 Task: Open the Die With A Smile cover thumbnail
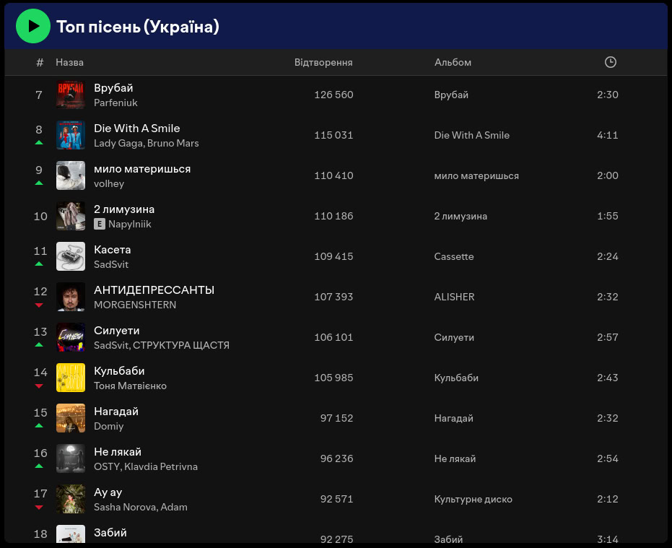71,135
